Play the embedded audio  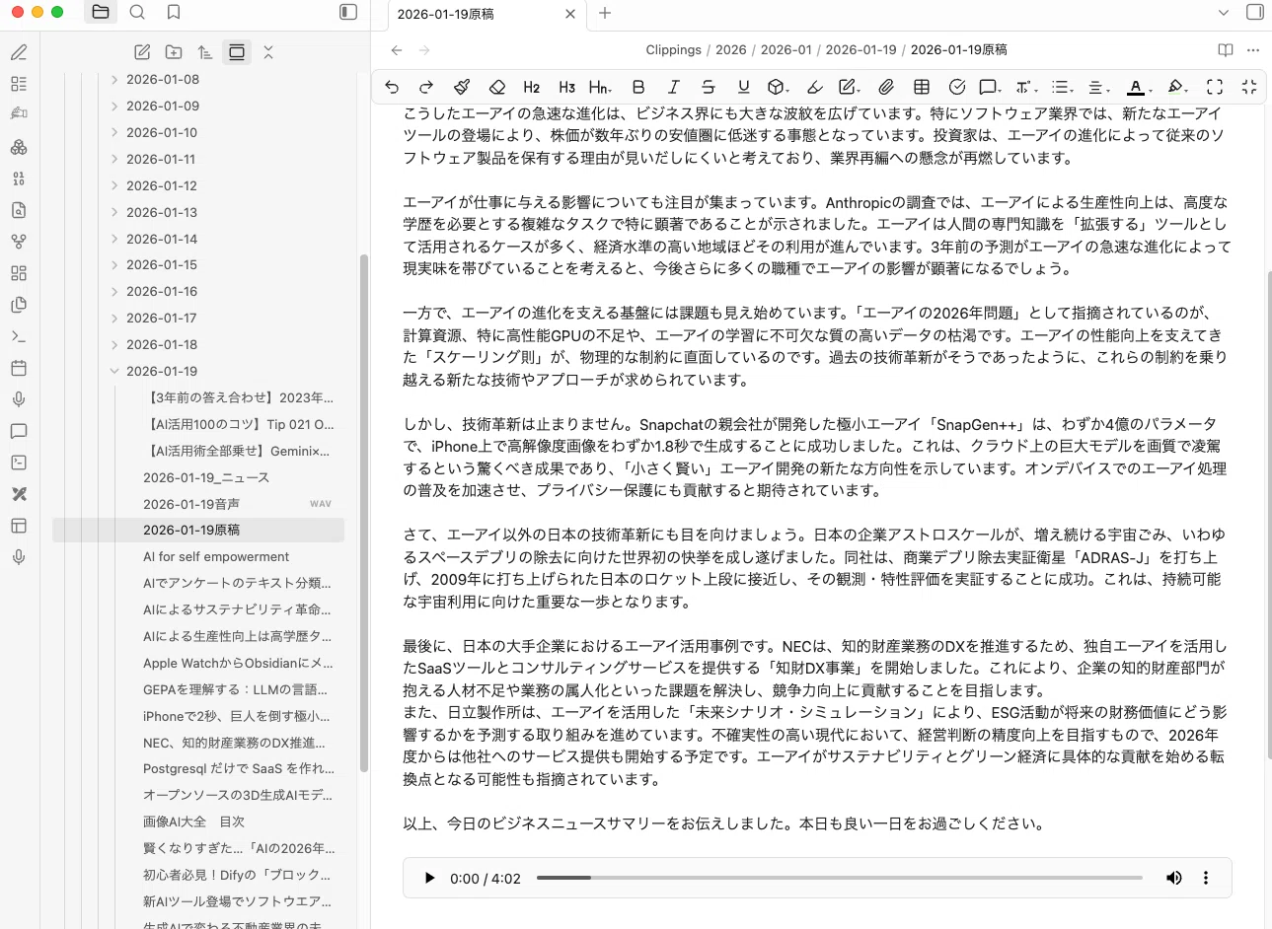point(429,878)
